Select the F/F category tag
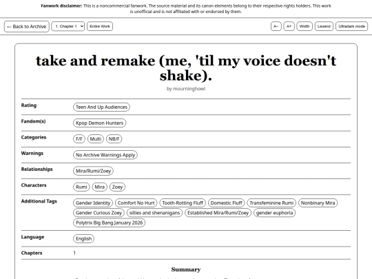The height and width of the screenshot is (279, 372). click(79, 138)
